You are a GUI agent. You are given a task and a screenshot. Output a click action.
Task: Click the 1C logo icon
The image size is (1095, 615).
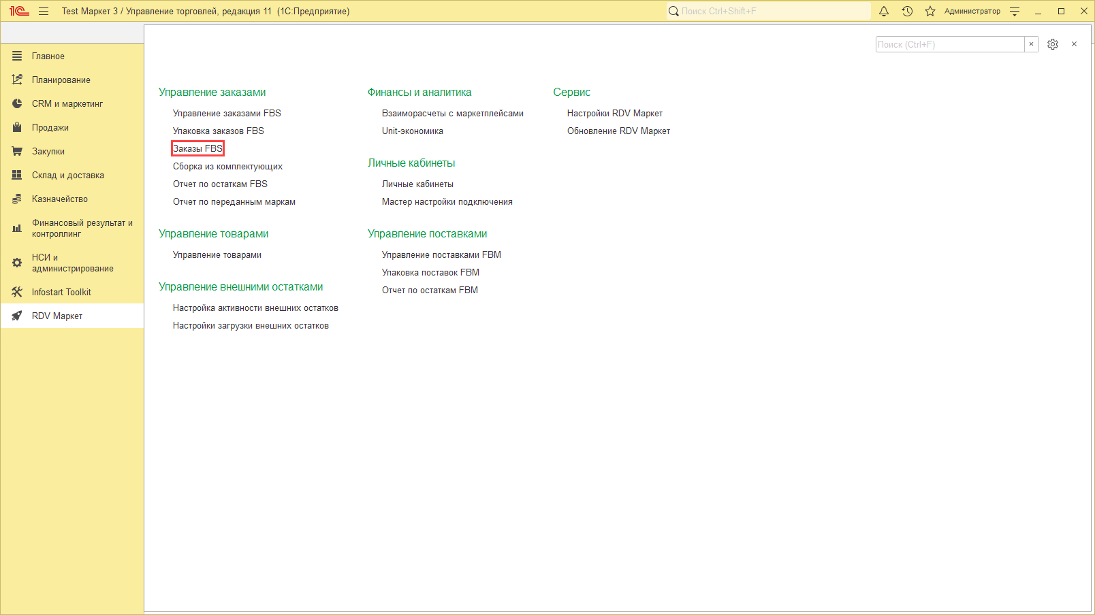pyautogui.click(x=19, y=11)
